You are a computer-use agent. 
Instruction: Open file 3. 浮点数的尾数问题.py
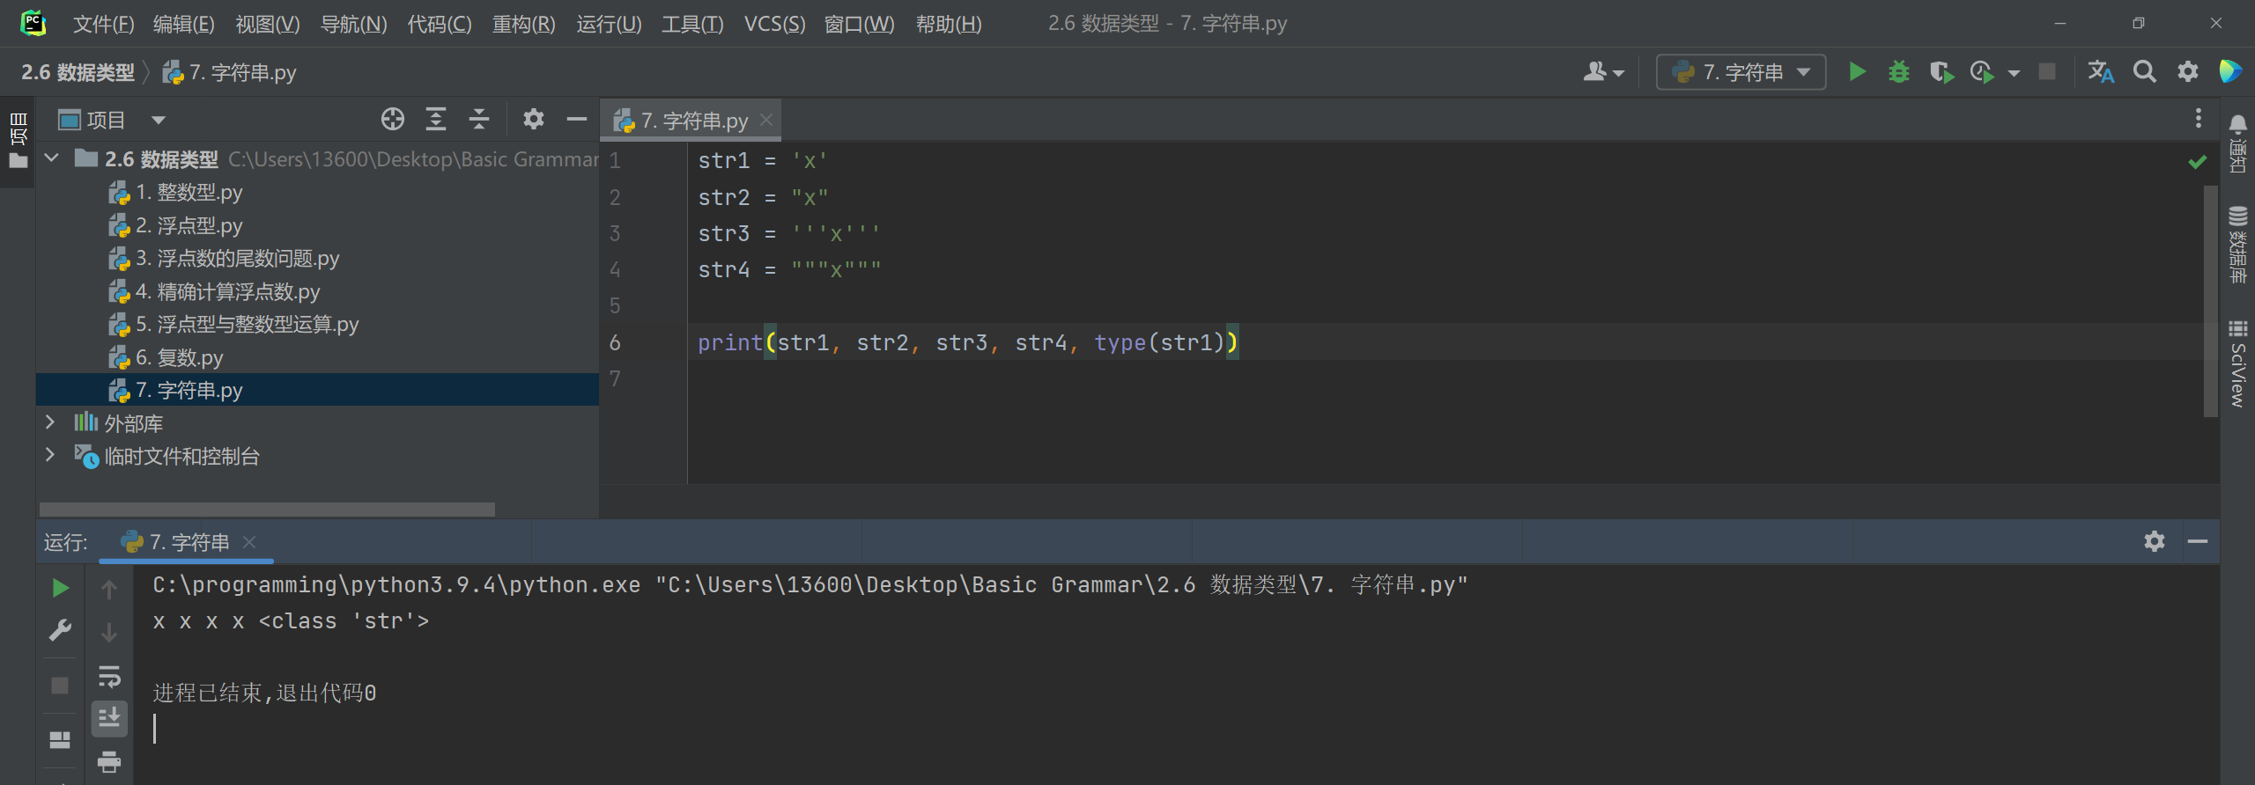237,258
